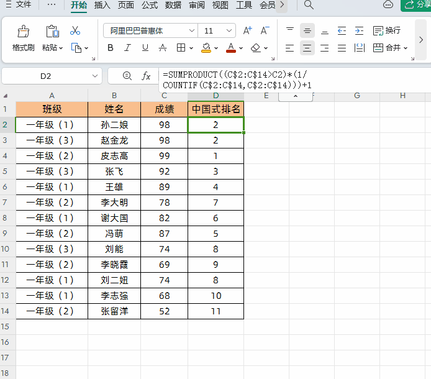Click the distributed alignment icon

359,48
